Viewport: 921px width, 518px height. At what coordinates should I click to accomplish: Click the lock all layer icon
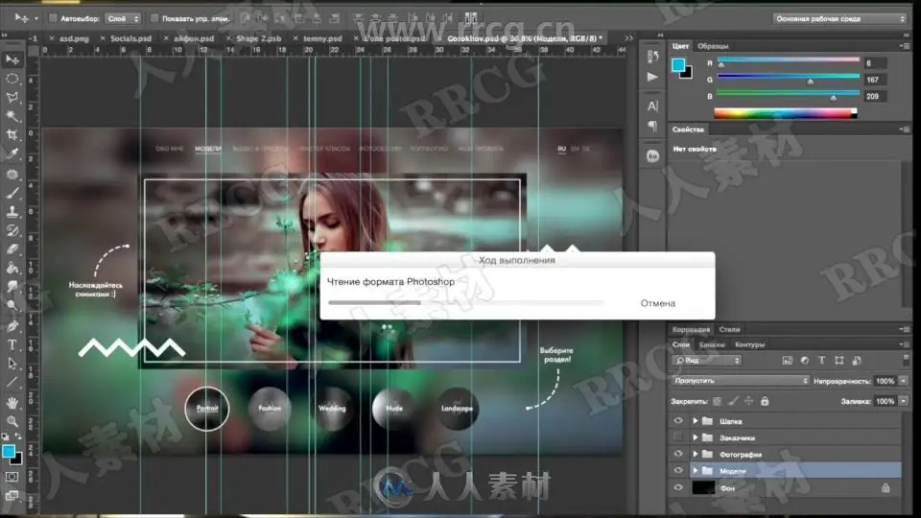(x=764, y=401)
